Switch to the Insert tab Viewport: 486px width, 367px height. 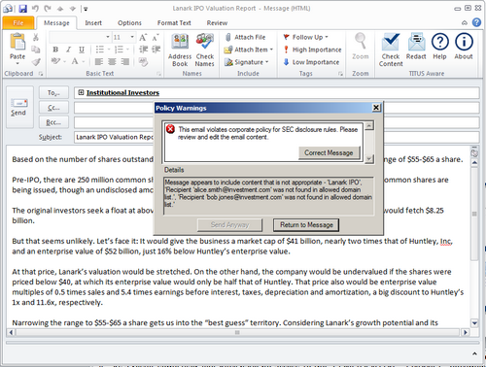93,23
